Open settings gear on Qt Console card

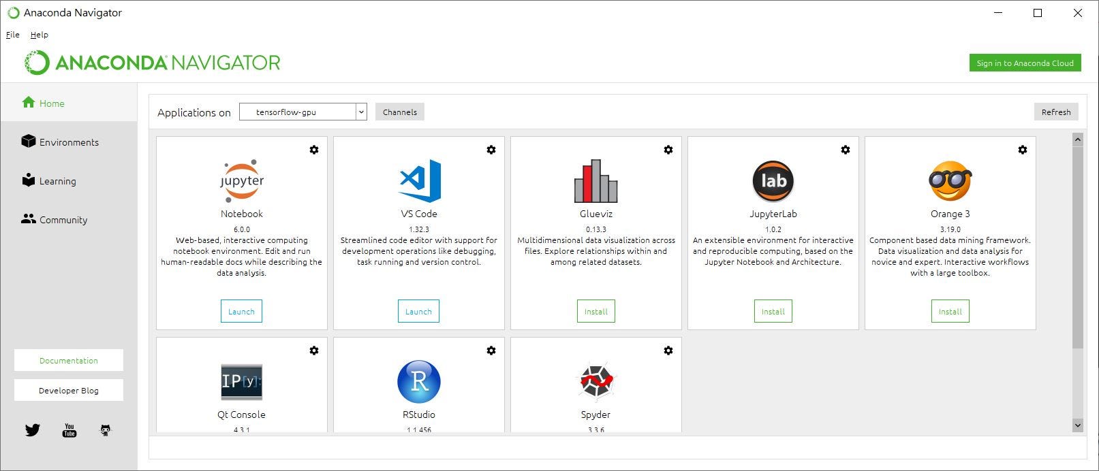click(314, 351)
